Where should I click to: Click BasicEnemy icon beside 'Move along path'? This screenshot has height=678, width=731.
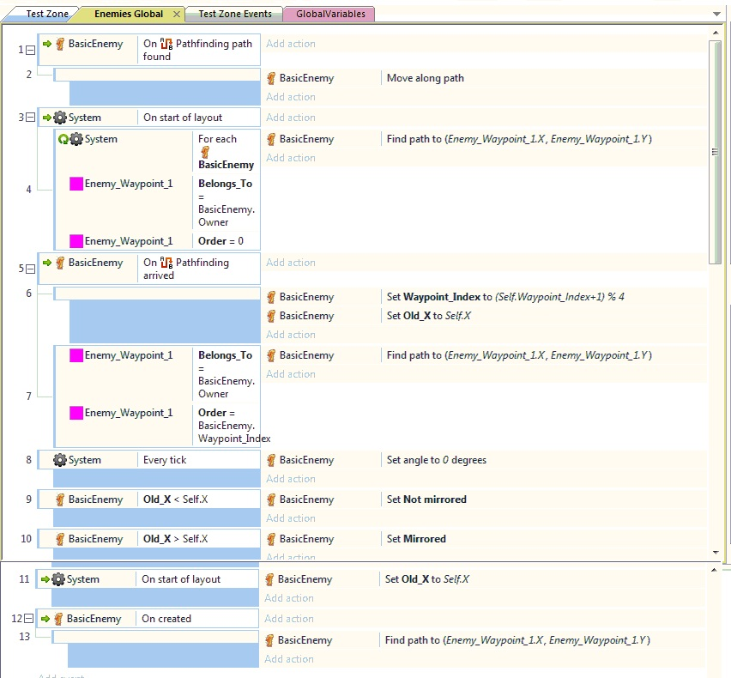click(x=271, y=78)
